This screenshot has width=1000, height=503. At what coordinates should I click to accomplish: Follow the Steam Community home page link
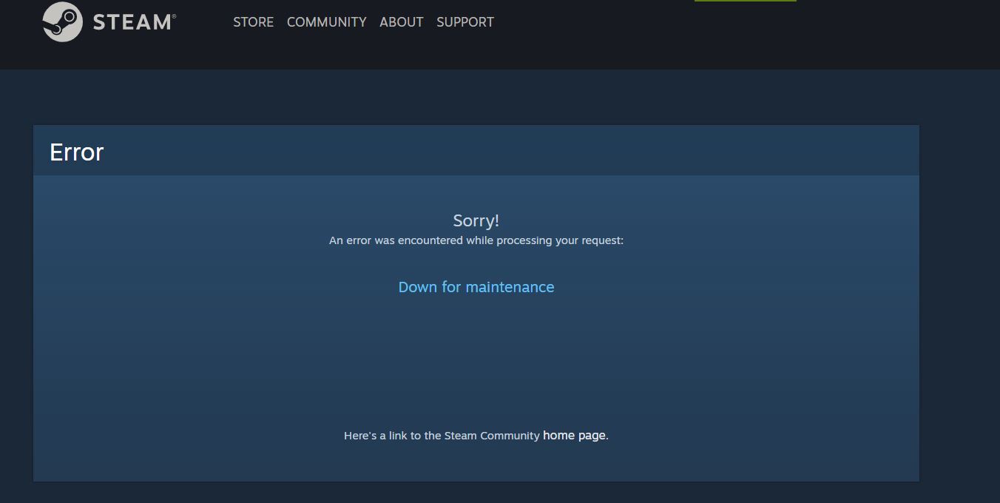pos(574,436)
